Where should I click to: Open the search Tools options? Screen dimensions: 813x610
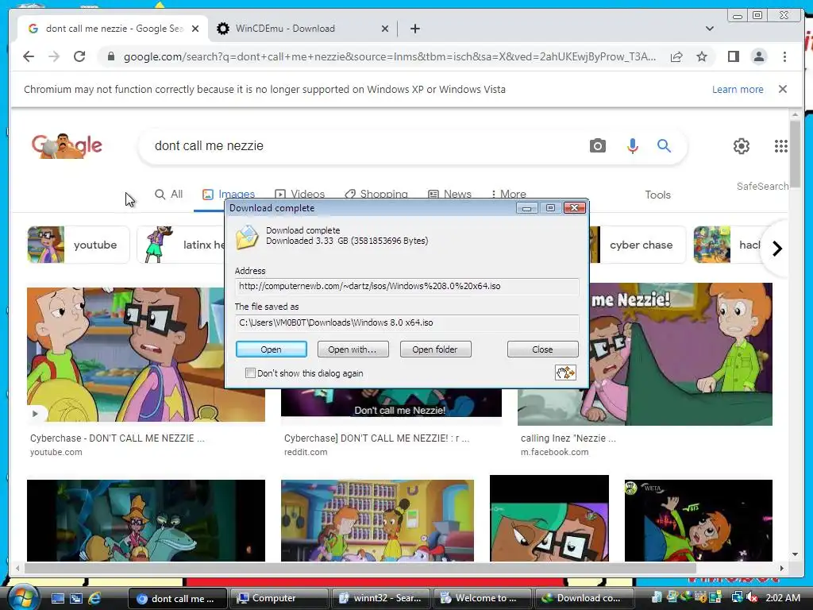[657, 195]
